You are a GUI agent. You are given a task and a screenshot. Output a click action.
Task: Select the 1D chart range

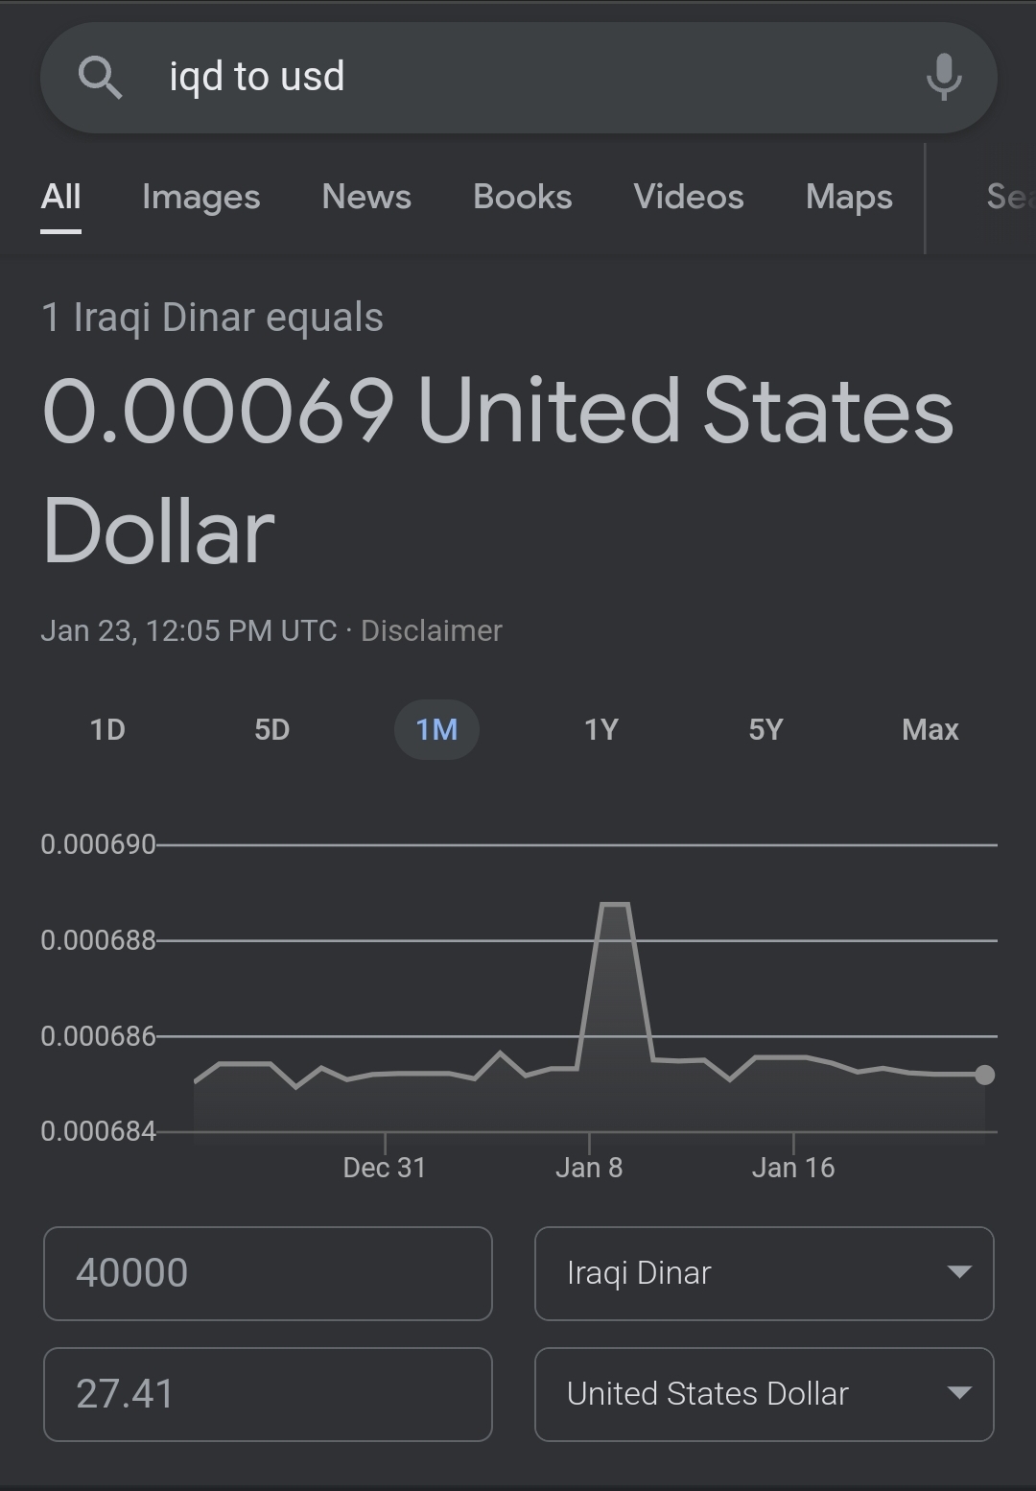[107, 730]
